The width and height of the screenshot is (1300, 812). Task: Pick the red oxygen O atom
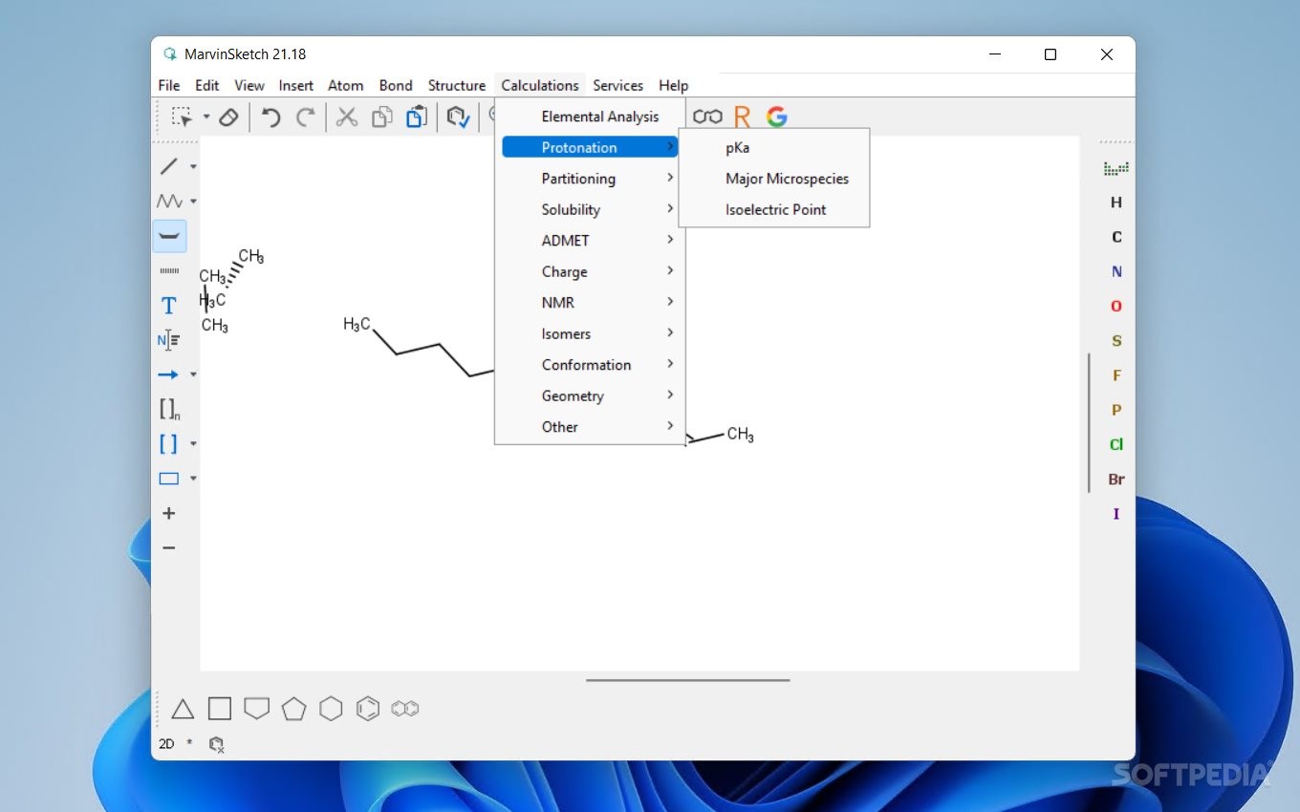(x=1116, y=306)
